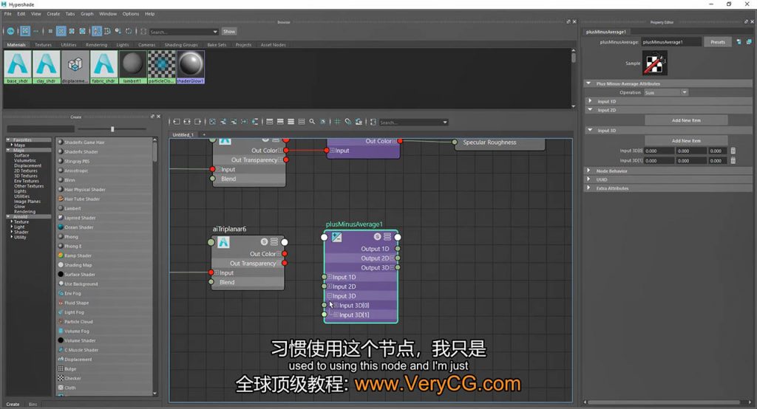
Task: Click the Presets button
Action: [x=717, y=42]
